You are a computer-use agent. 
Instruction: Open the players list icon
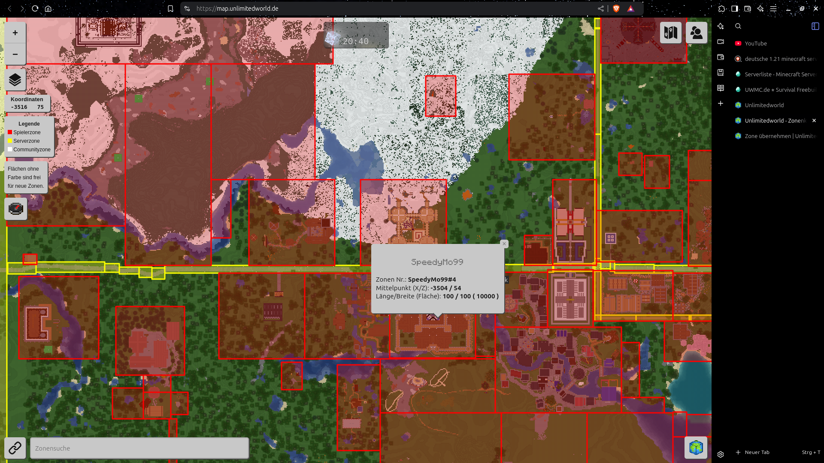click(x=697, y=33)
